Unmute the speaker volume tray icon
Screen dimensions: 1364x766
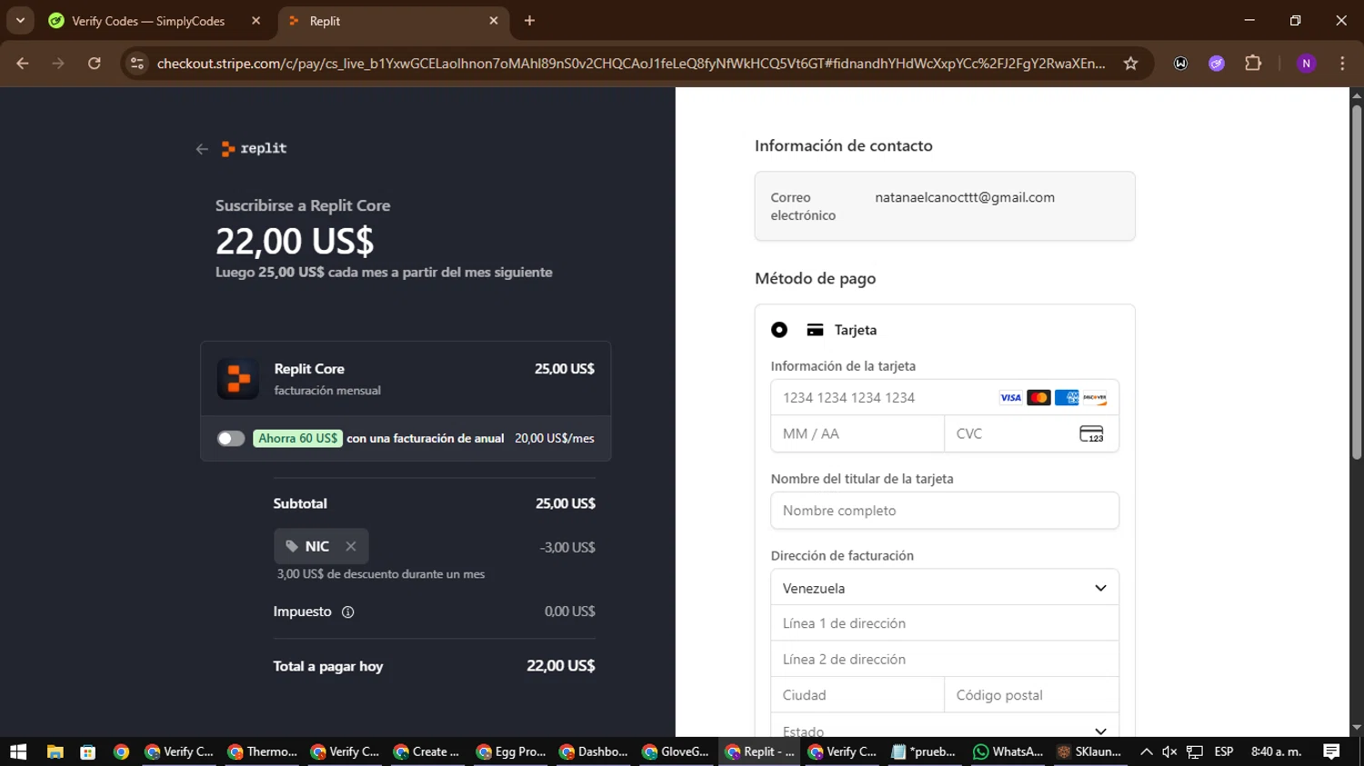[x=1169, y=751]
